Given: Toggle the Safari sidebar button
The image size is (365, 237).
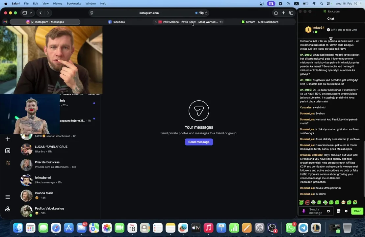Looking at the screenshot, I should 24,13.
